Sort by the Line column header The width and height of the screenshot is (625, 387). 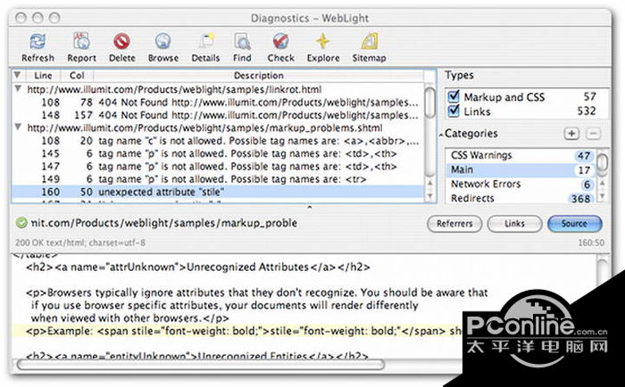tap(43, 75)
